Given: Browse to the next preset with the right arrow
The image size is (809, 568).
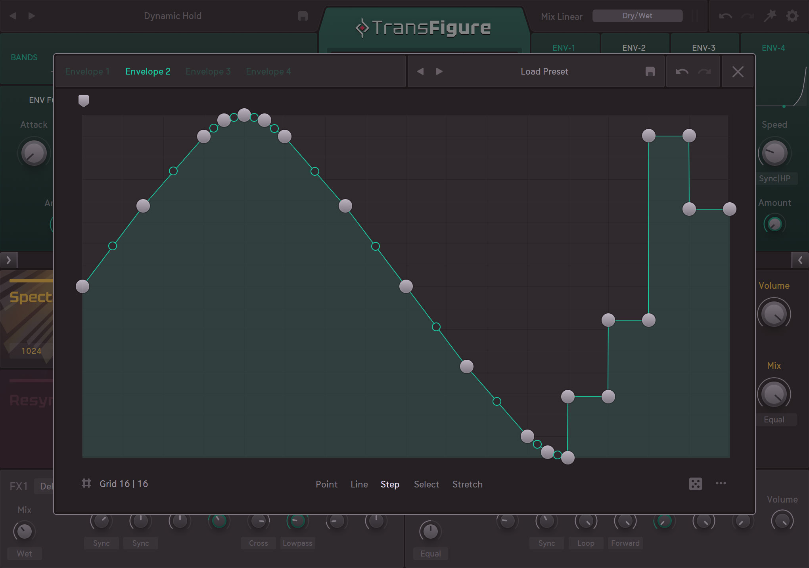Looking at the screenshot, I should [439, 71].
